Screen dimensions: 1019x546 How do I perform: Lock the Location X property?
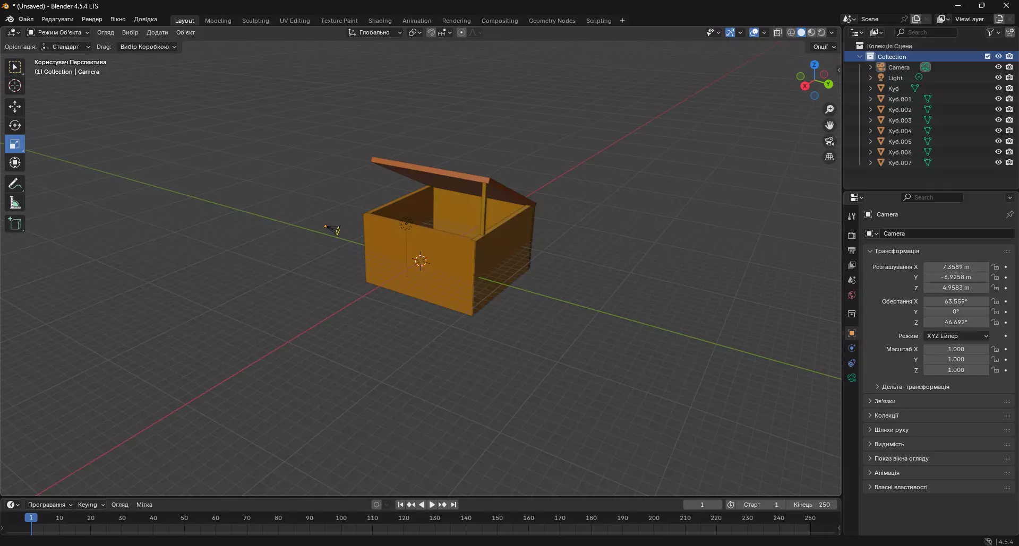click(995, 267)
